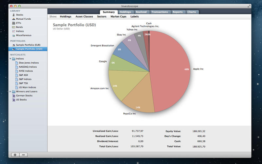262x164 pixels.
Task: Show pie chart by Market Caps
Action: [x=119, y=16]
